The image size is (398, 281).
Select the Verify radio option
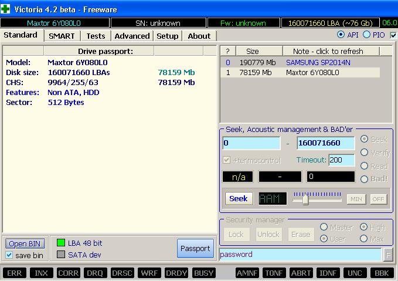[364, 153]
